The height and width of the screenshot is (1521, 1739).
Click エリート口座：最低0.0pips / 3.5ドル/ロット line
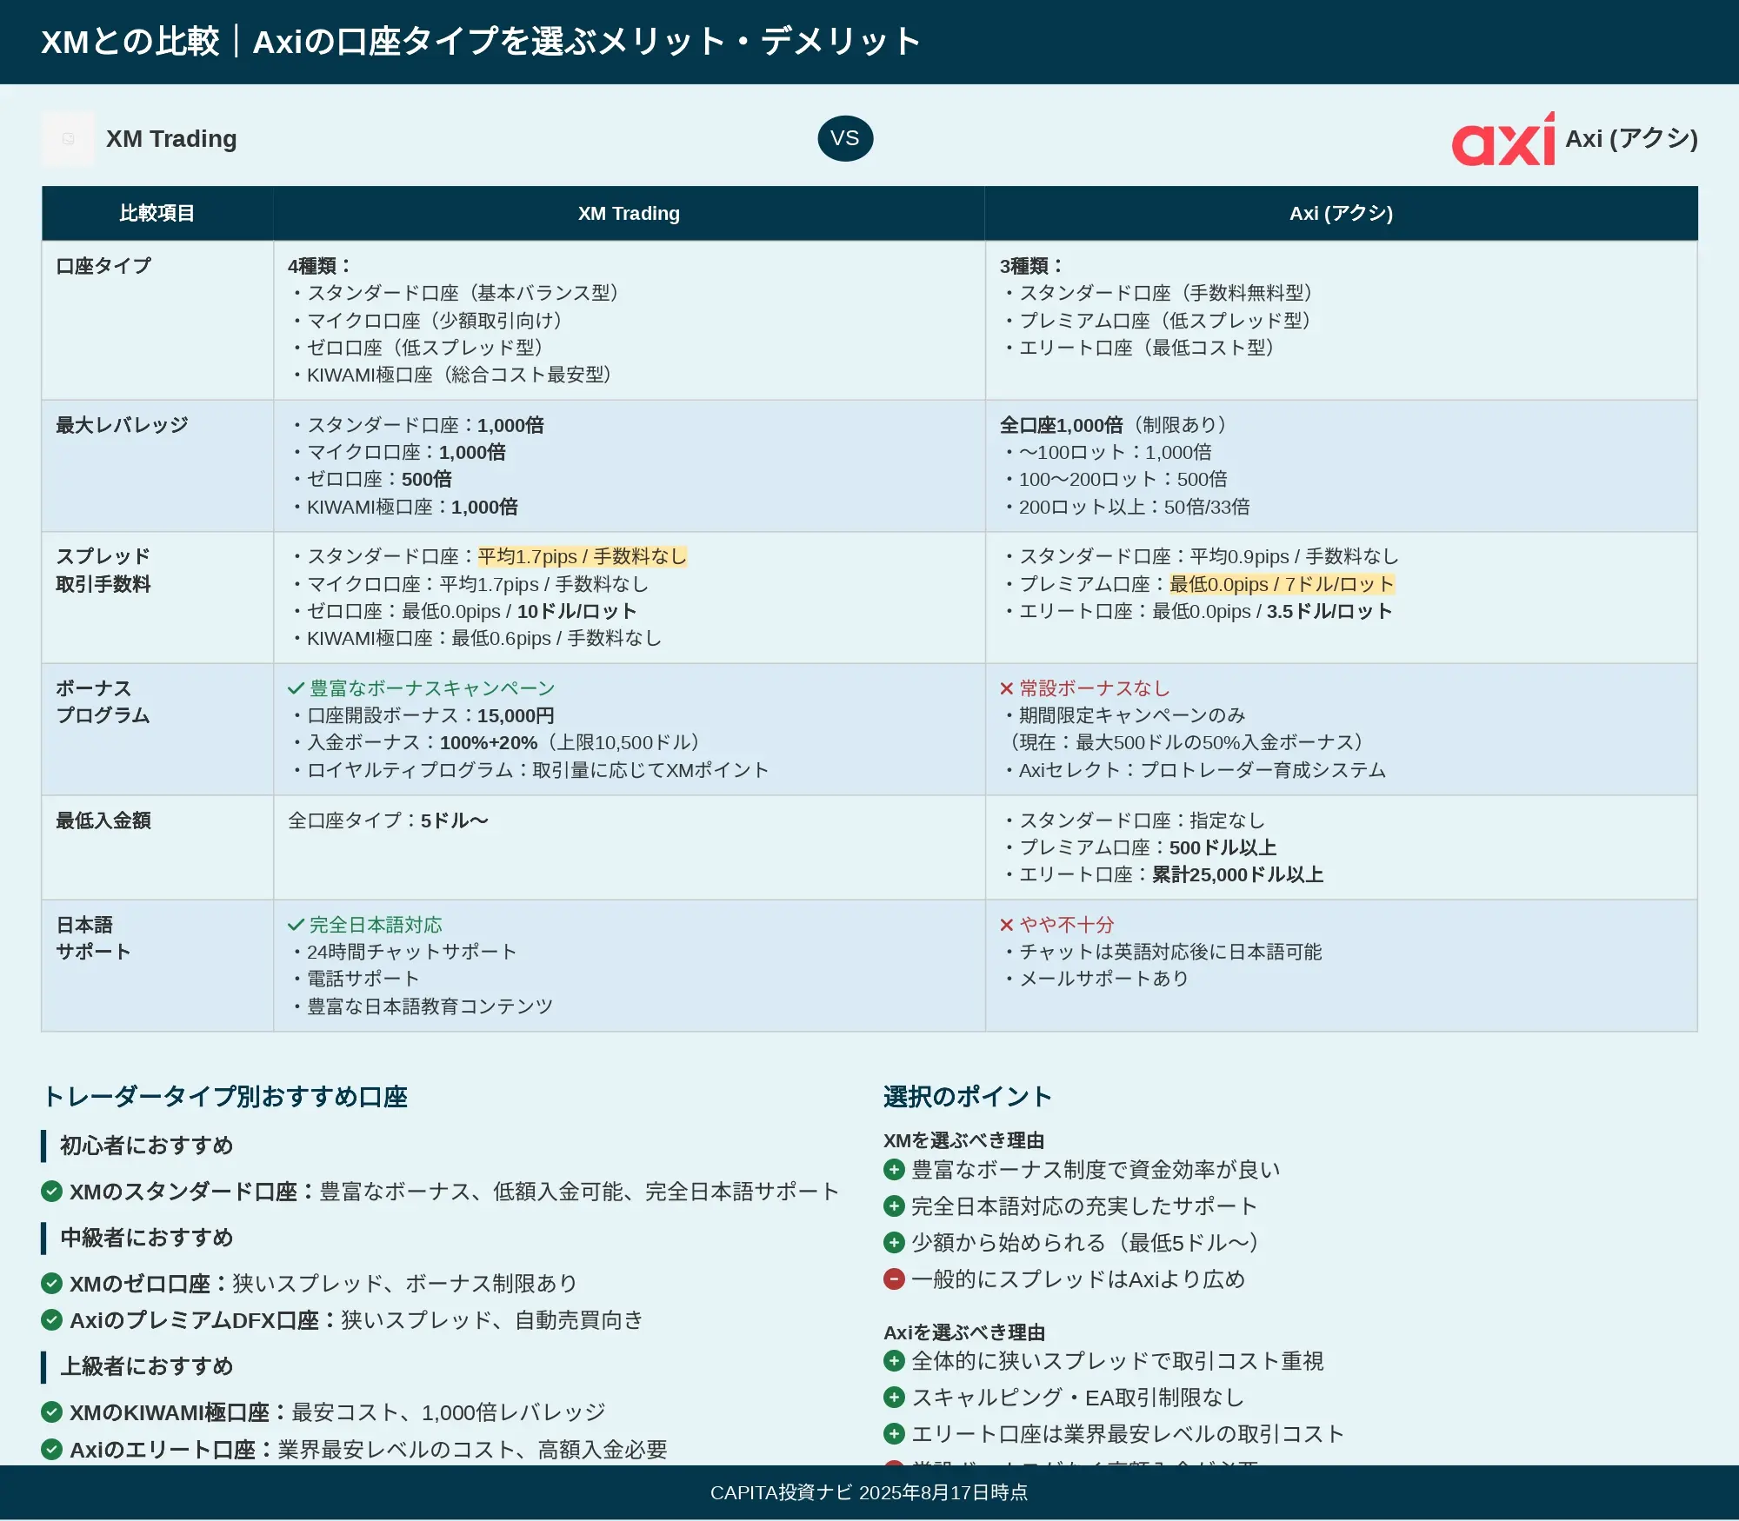click(1197, 611)
